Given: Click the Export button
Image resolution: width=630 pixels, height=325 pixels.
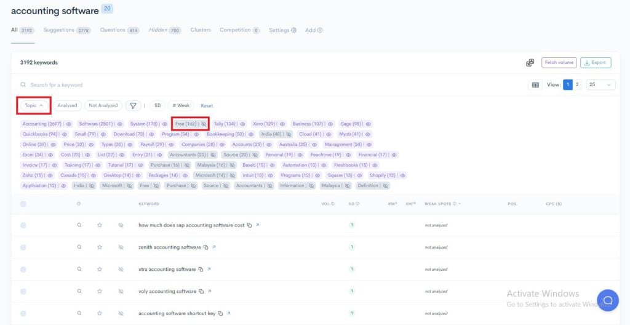Looking at the screenshot, I should pos(596,63).
